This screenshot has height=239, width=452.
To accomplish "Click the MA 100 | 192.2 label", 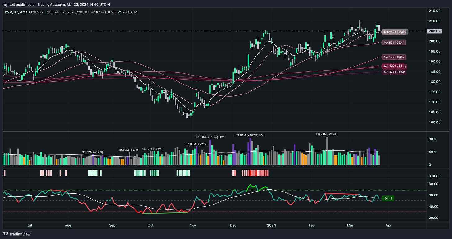I will point(394,57).
